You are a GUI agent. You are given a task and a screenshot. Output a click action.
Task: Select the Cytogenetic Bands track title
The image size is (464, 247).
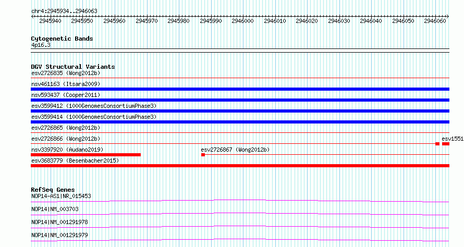(x=62, y=39)
